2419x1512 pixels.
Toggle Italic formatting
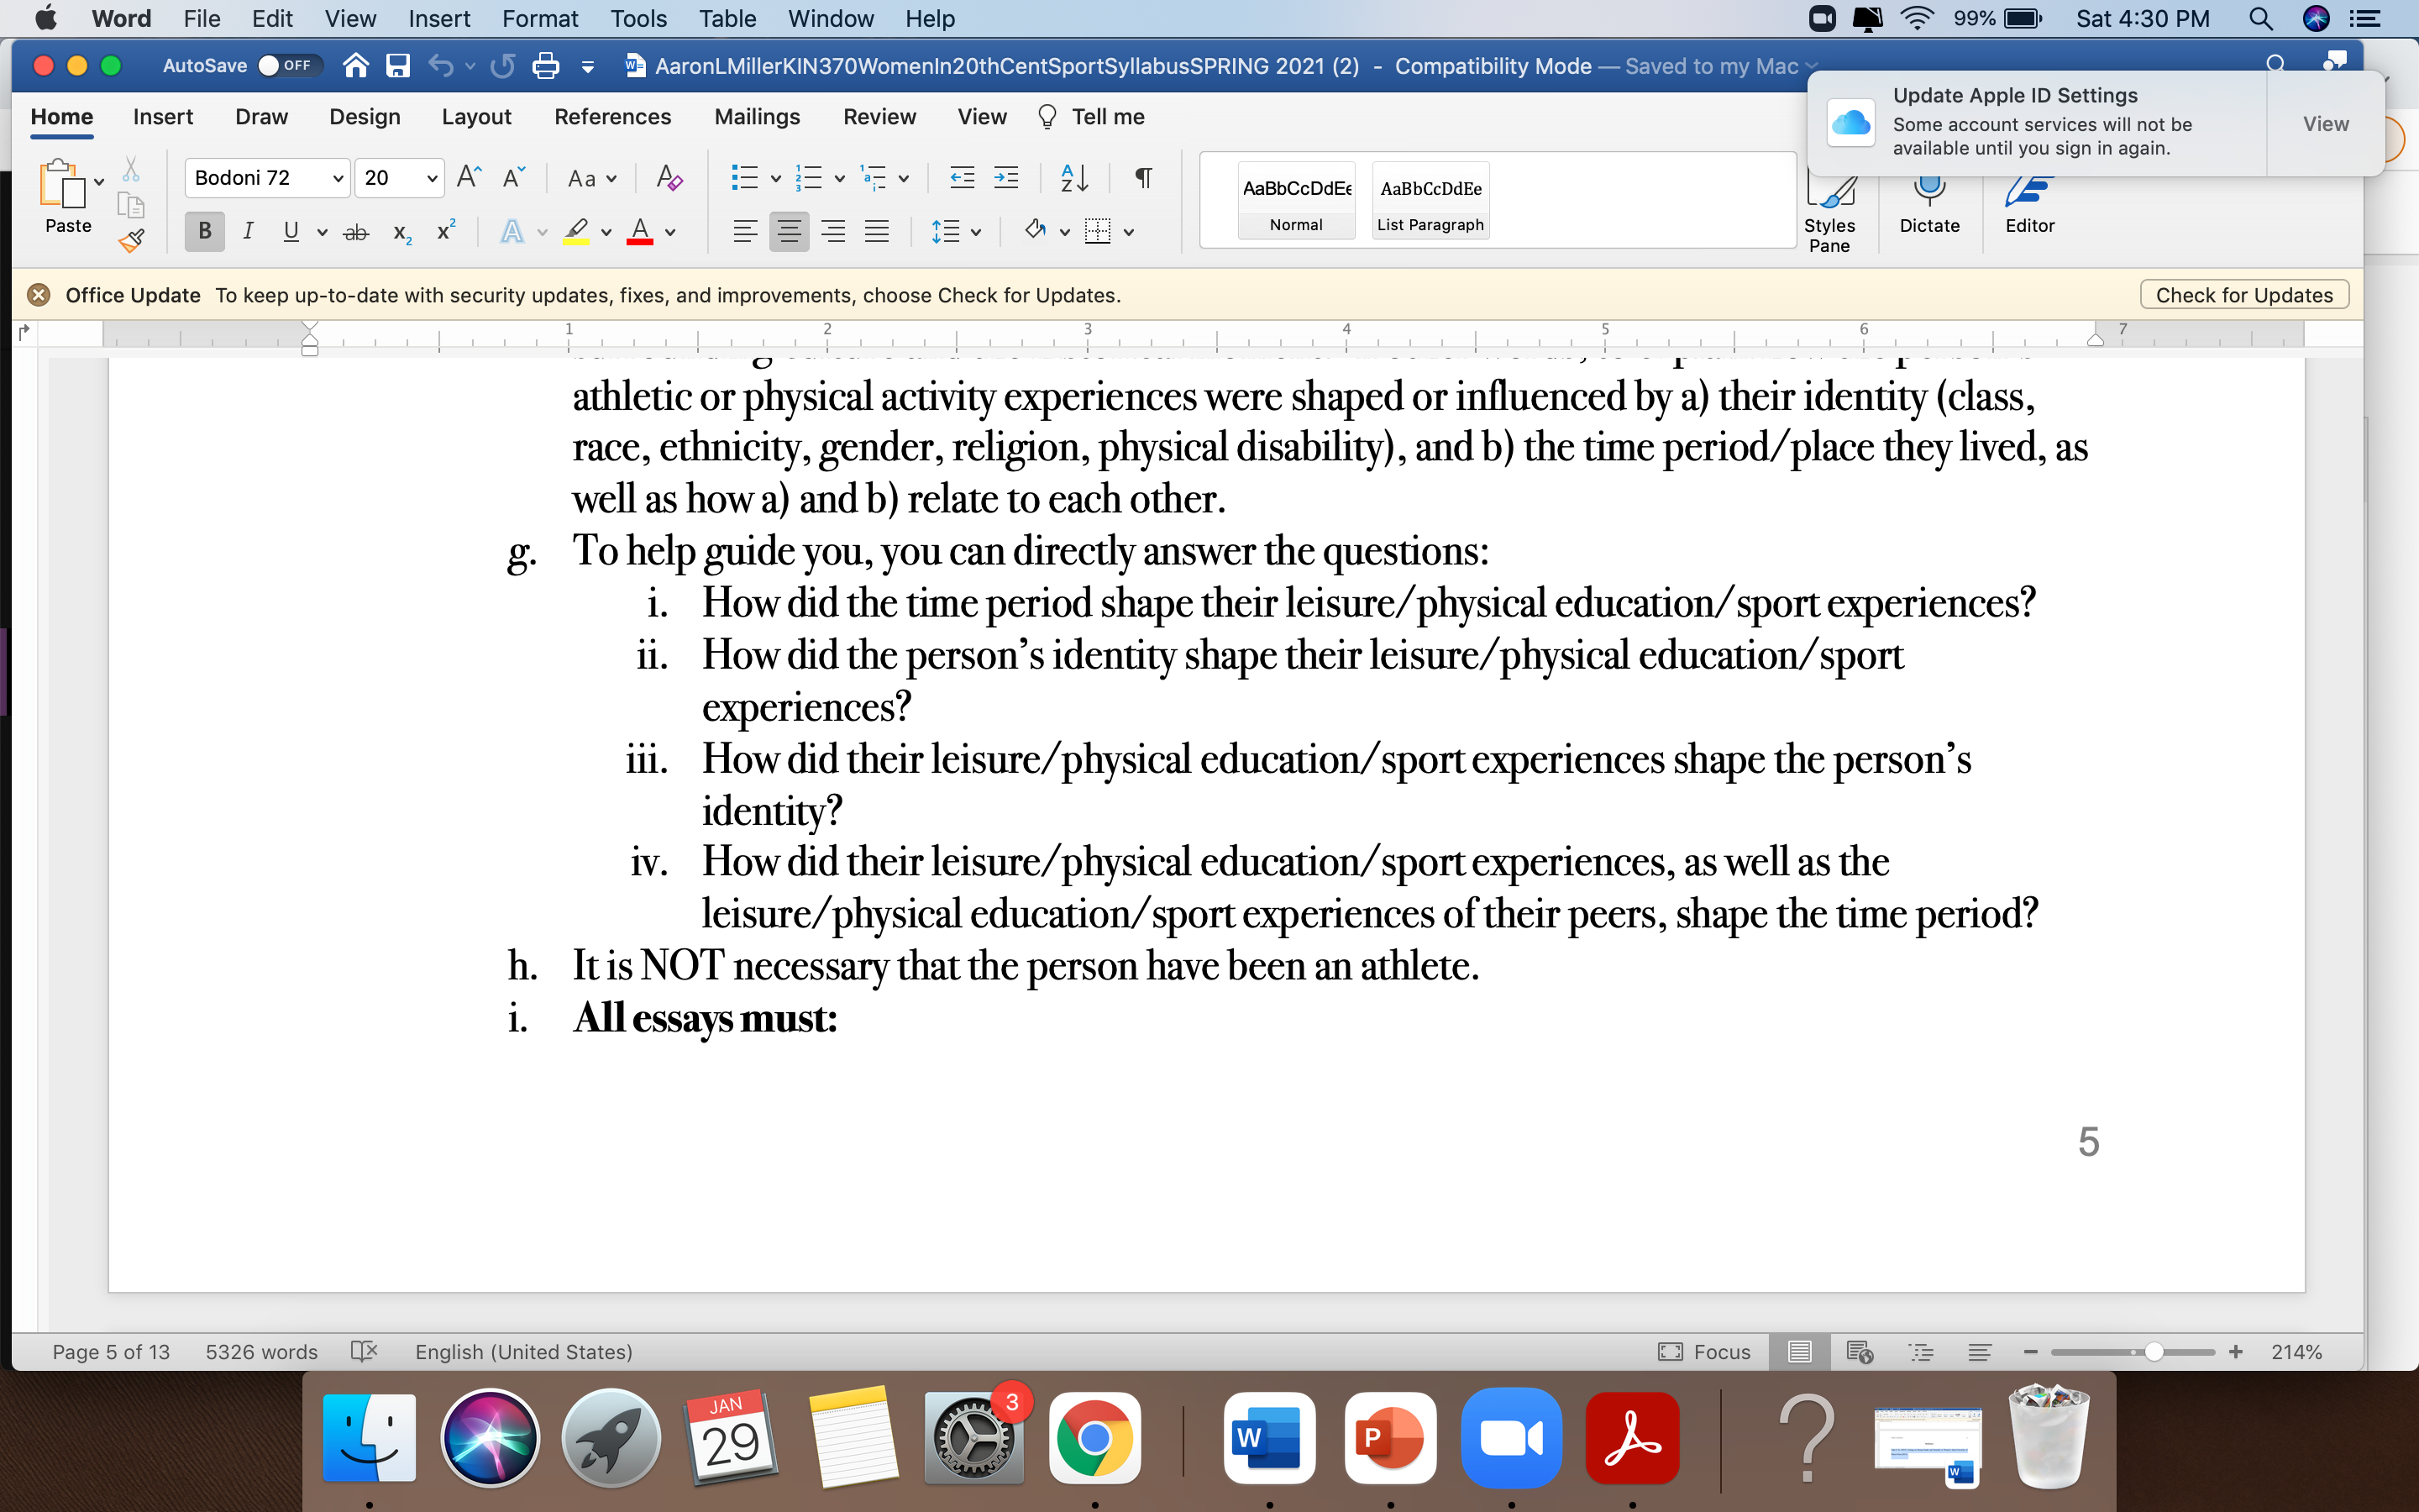pyautogui.click(x=248, y=232)
